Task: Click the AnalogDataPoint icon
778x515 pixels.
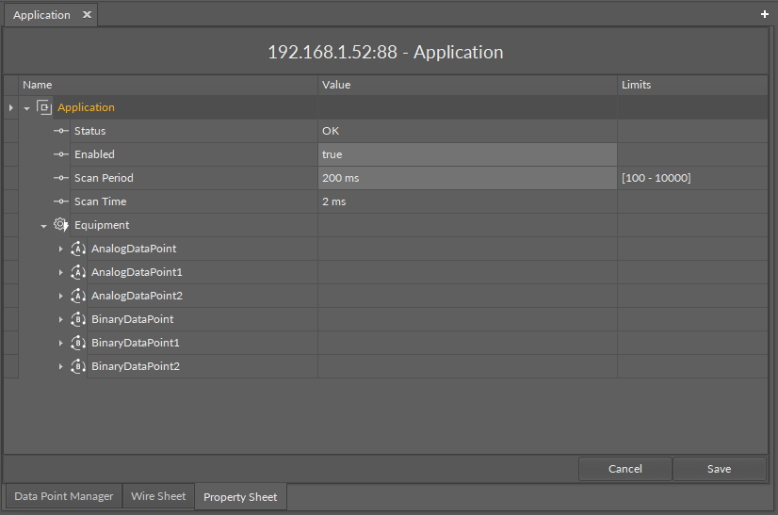Action: click(78, 249)
